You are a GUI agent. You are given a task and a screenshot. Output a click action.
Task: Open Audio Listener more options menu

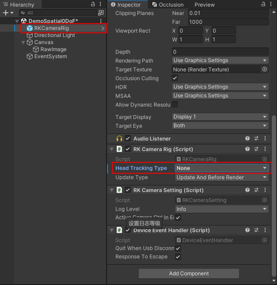coord(265,138)
